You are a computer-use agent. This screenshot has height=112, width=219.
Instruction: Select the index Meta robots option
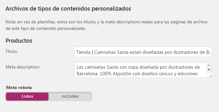coord(27,96)
